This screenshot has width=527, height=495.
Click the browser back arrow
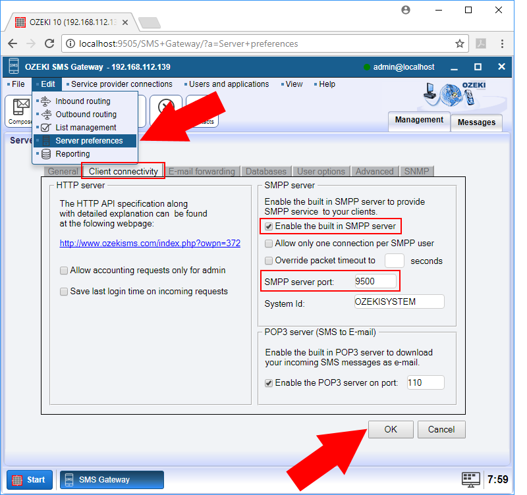[x=13, y=43]
